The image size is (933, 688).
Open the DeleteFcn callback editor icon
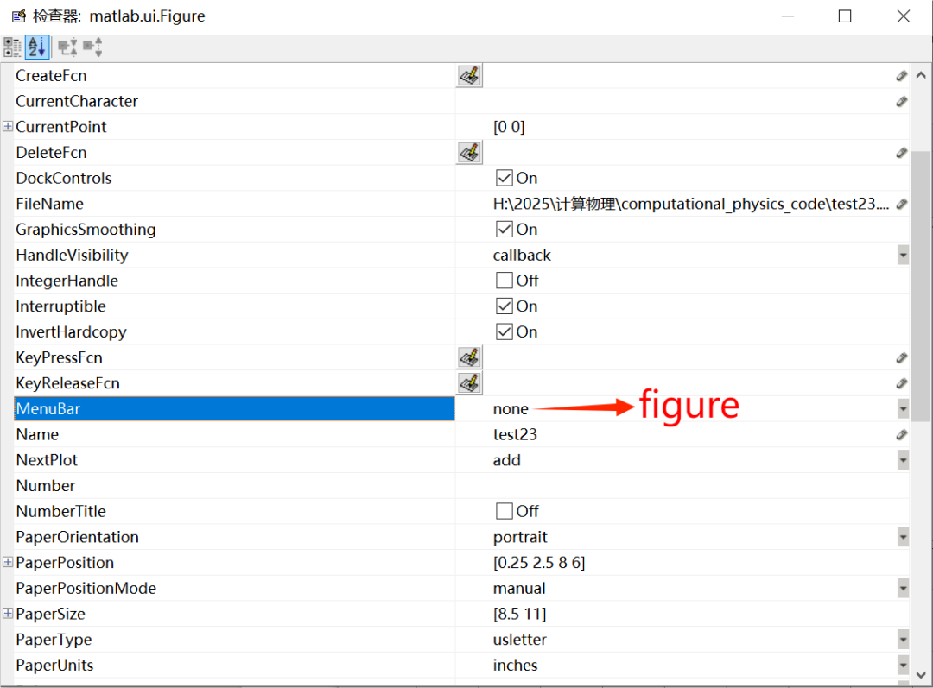coord(469,153)
